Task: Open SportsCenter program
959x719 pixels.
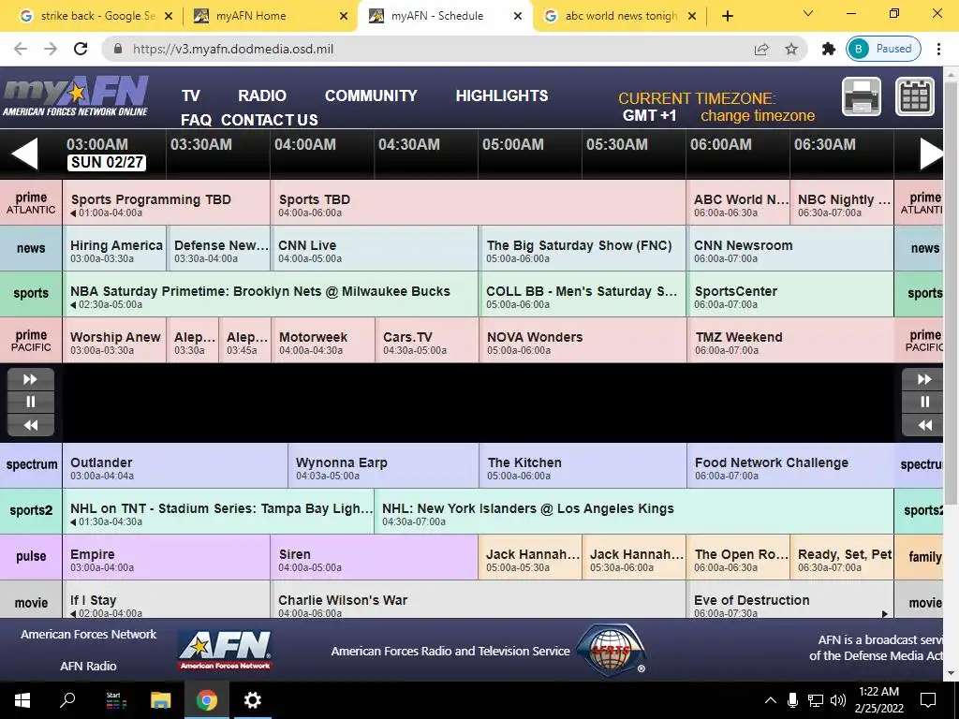Action: (790, 294)
